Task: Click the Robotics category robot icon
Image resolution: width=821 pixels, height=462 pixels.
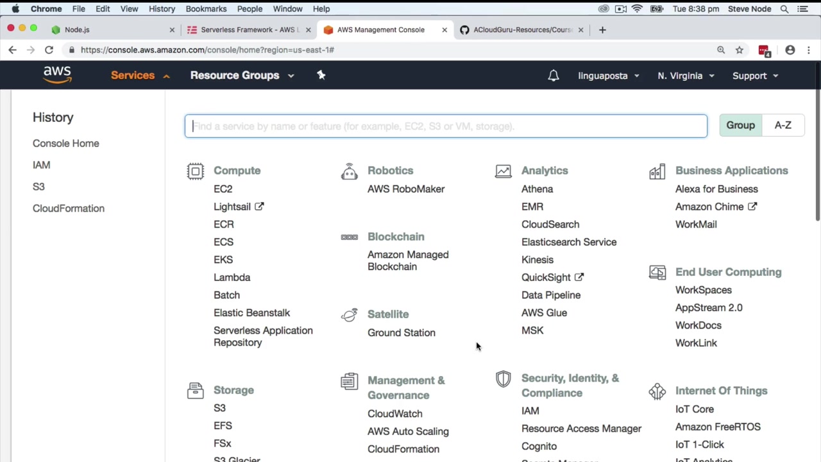Action: (350, 171)
